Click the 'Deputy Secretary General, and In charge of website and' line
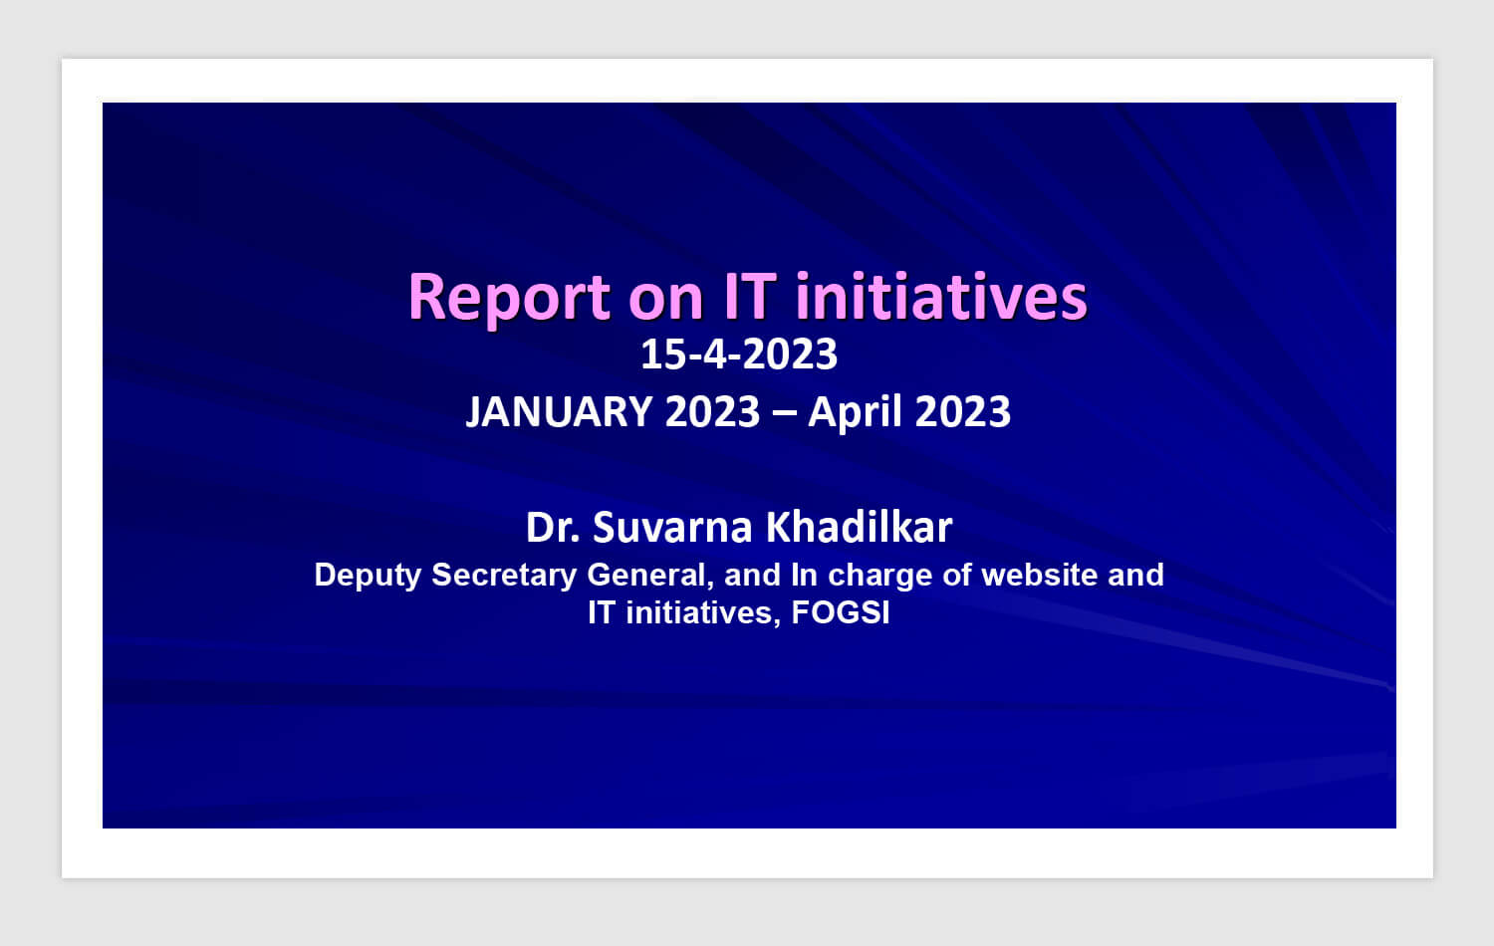This screenshot has height=946, width=1494. [x=739, y=575]
